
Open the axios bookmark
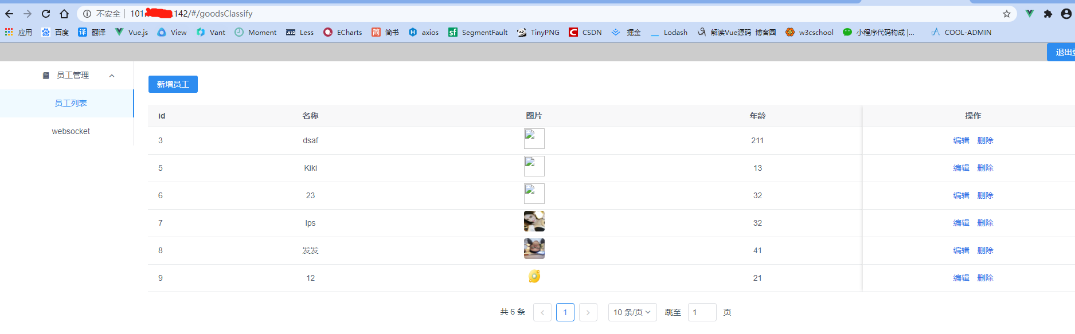tap(424, 32)
